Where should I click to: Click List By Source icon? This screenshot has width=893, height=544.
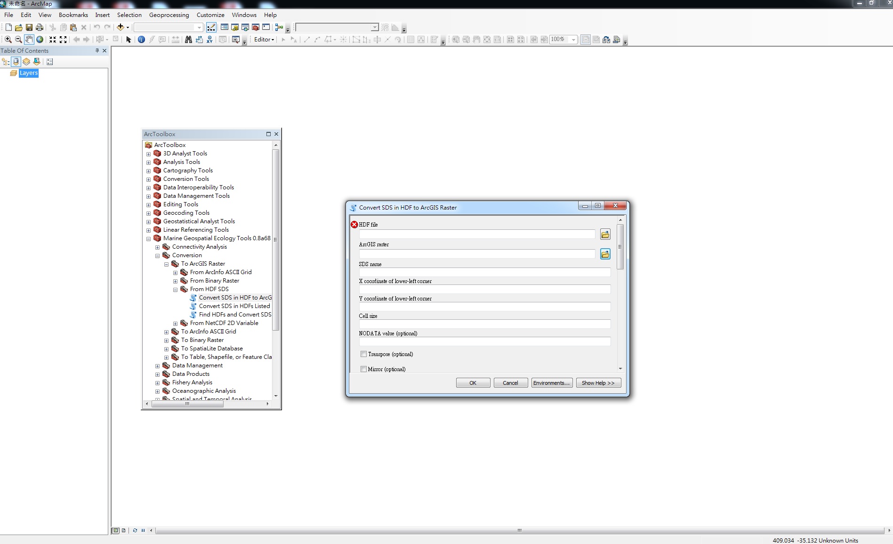[x=16, y=62]
